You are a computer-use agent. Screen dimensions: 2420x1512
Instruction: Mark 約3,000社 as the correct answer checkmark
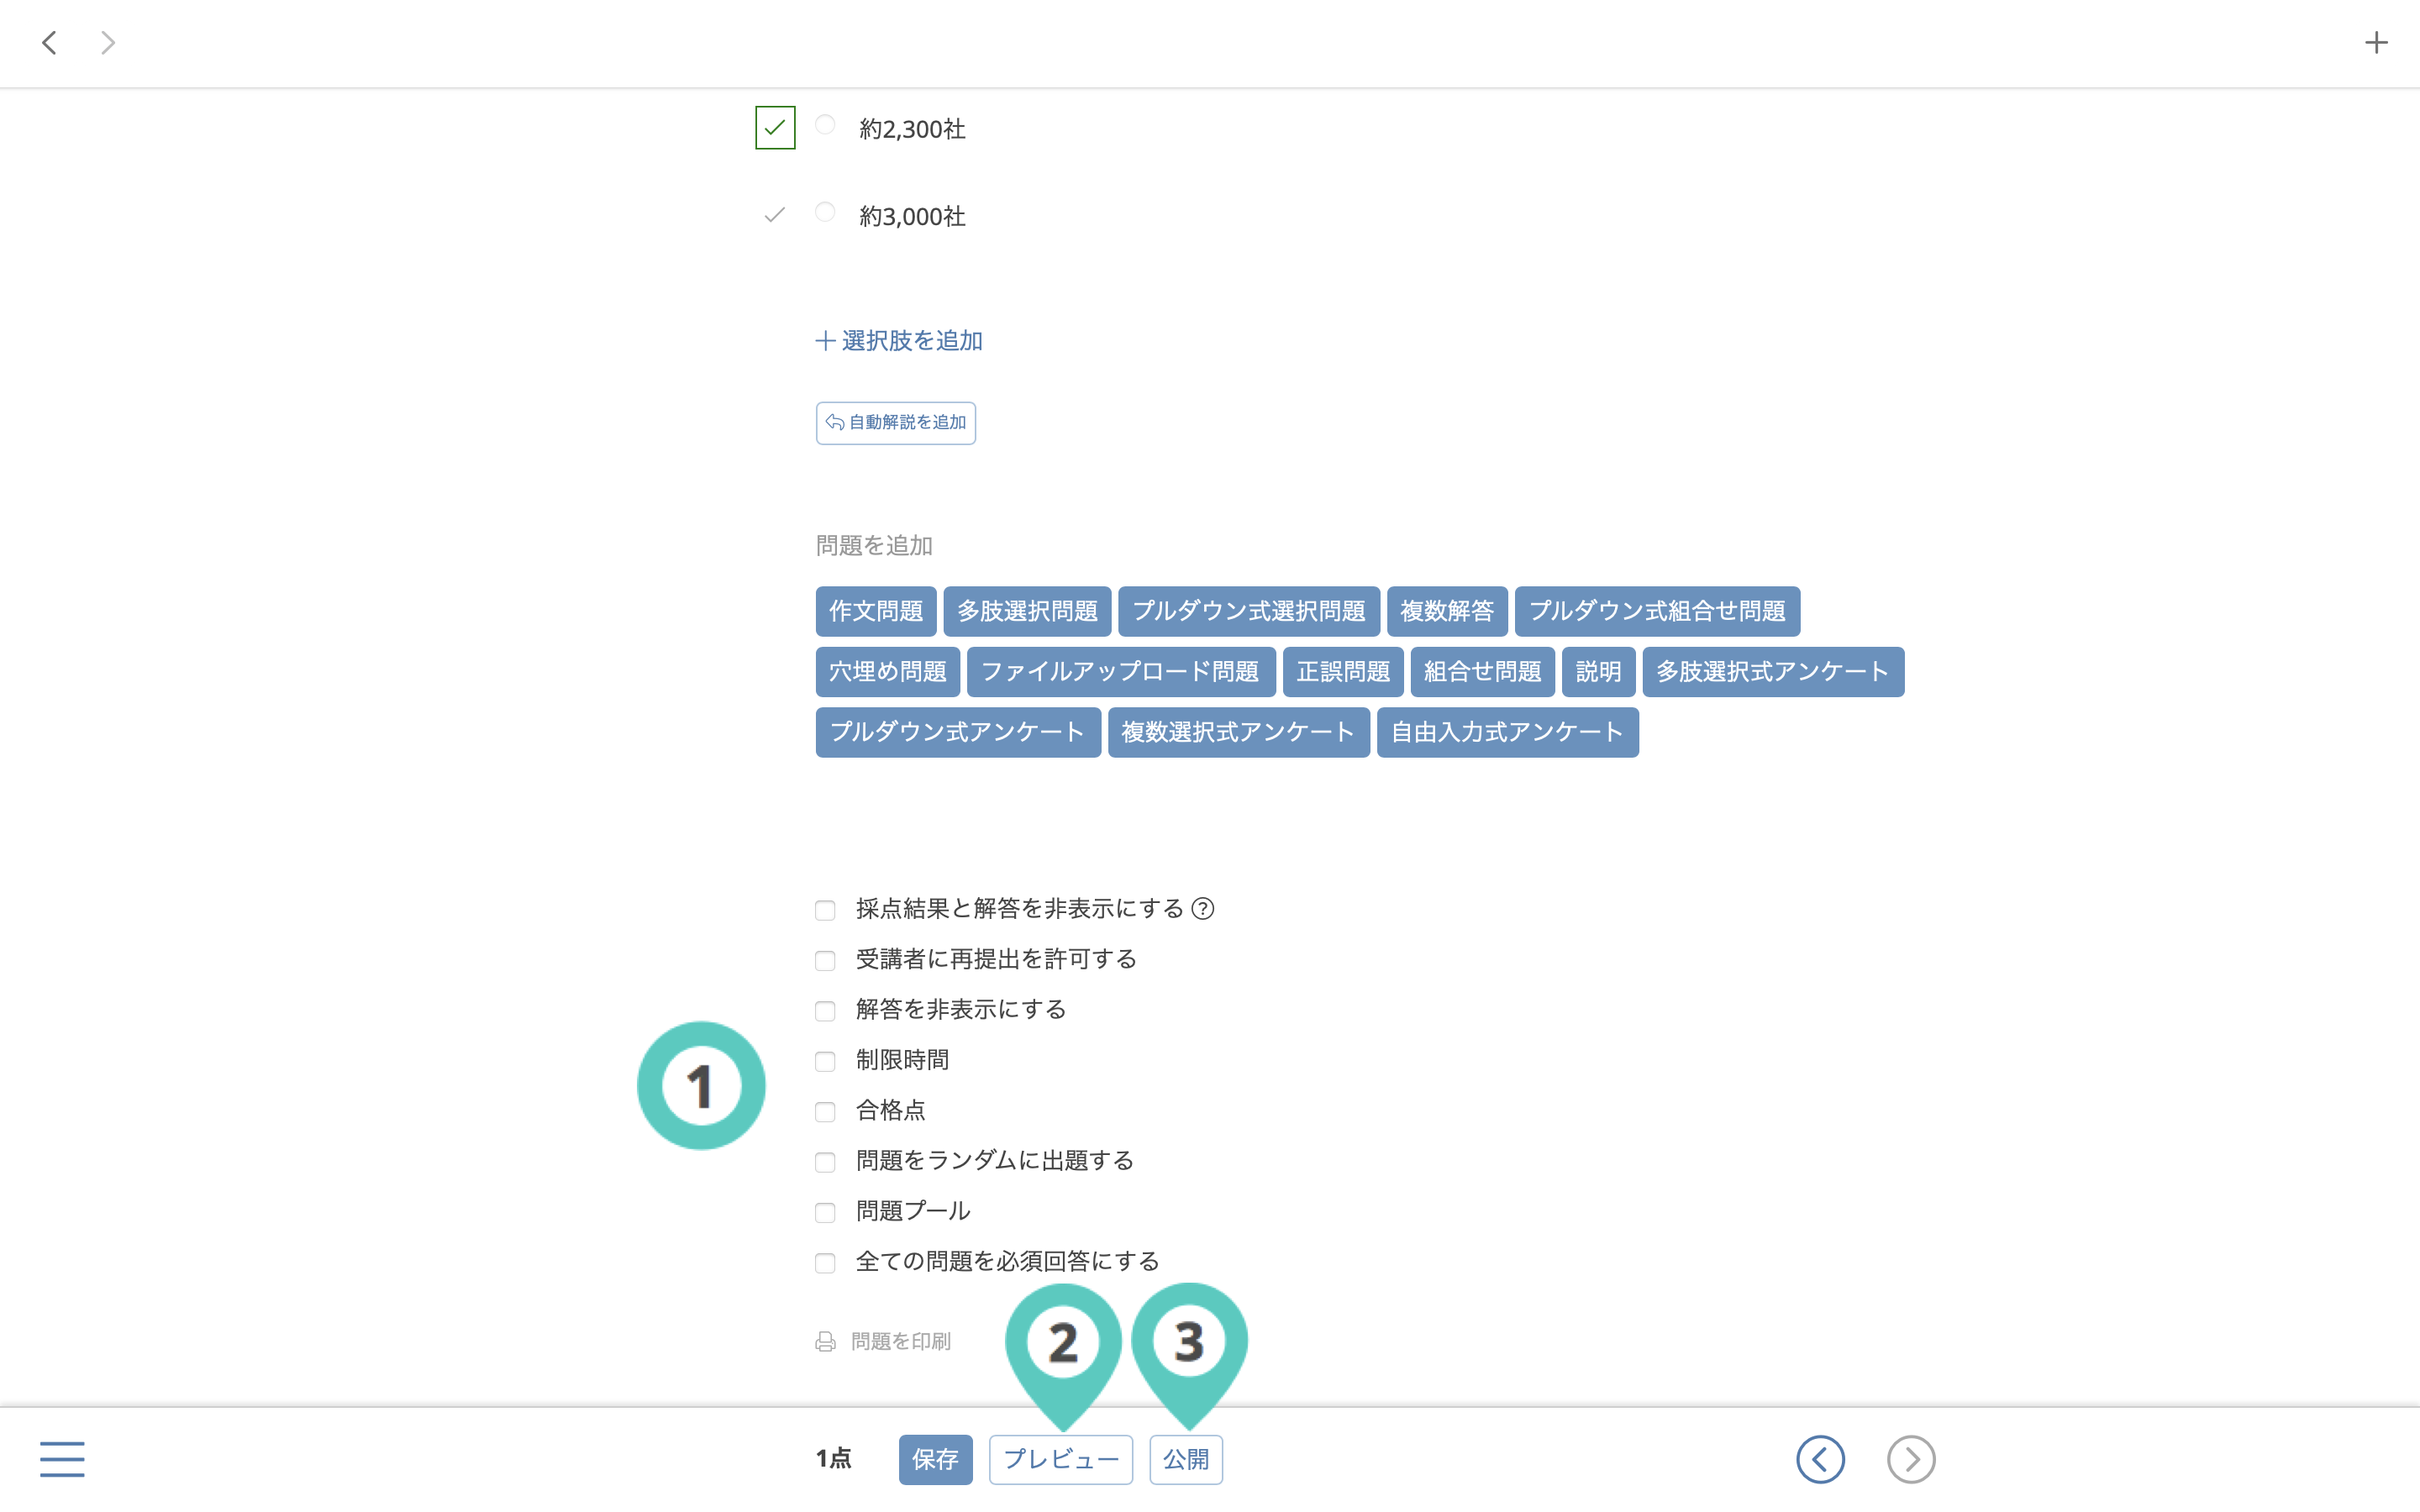pos(774,215)
